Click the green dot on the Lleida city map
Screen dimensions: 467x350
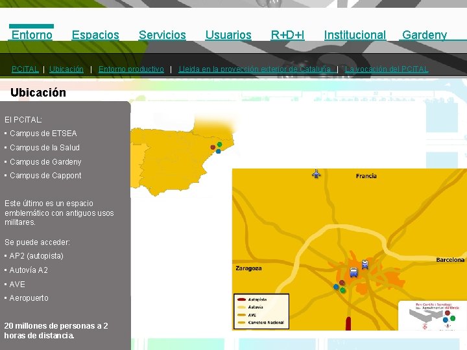[x=343, y=290]
